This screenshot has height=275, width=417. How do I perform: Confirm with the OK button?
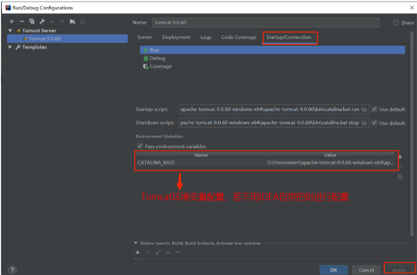(334, 270)
